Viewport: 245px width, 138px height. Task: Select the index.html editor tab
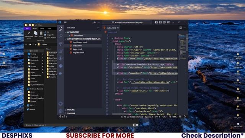pos(111,28)
